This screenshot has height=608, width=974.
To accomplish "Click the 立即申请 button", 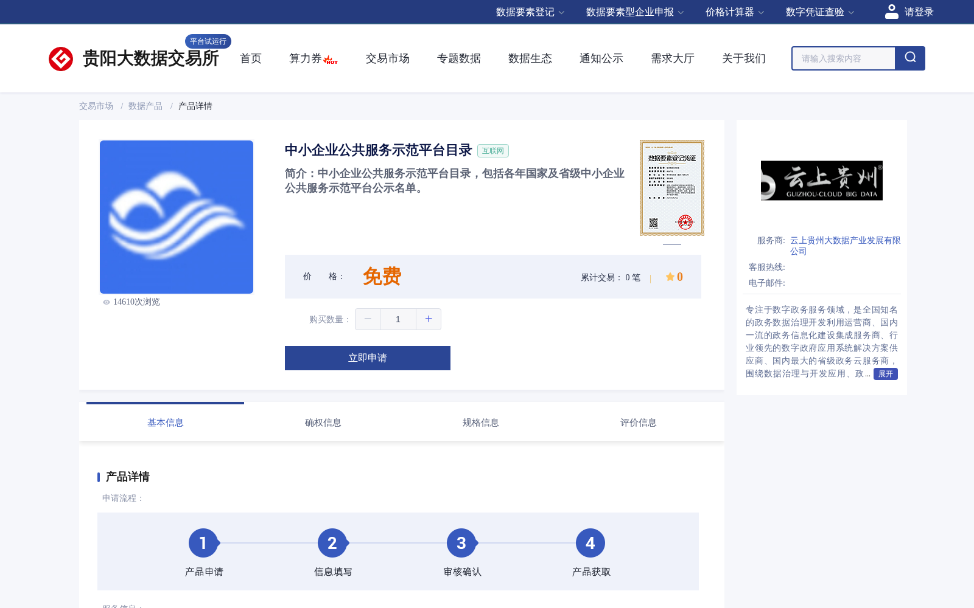I will (368, 358).
